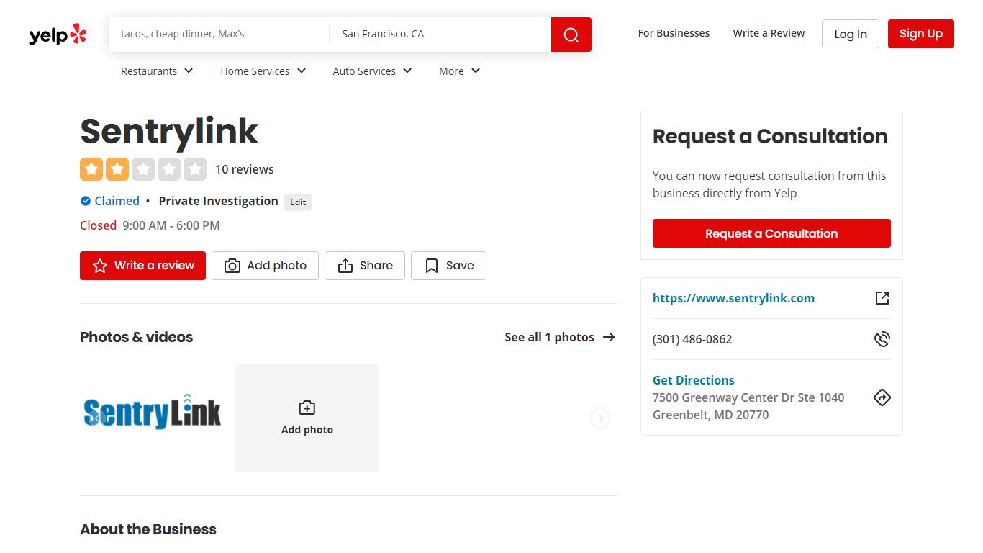
Task: Focus the San Francisco location field
Action: point(440,34)
